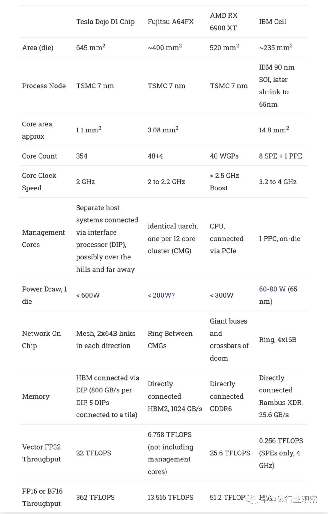Viewport: 328px width, 514px height.
Task: Open the '60-80 W' power draw link
Action: coord(272,289)
